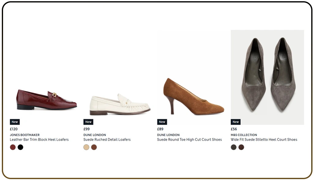314x180 pixels.
Task: Click New badge on M&S court shoes
Action: 236,122
